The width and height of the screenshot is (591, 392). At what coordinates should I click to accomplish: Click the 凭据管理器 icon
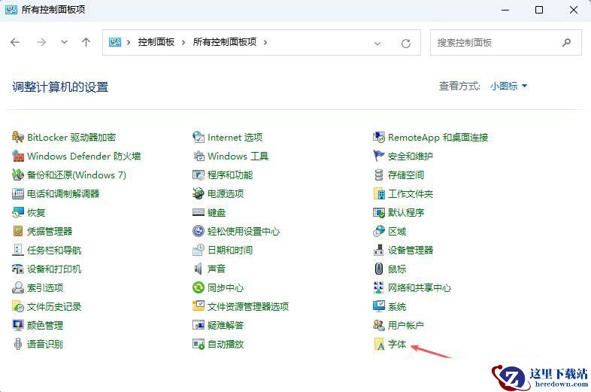[x=18, y=231]
